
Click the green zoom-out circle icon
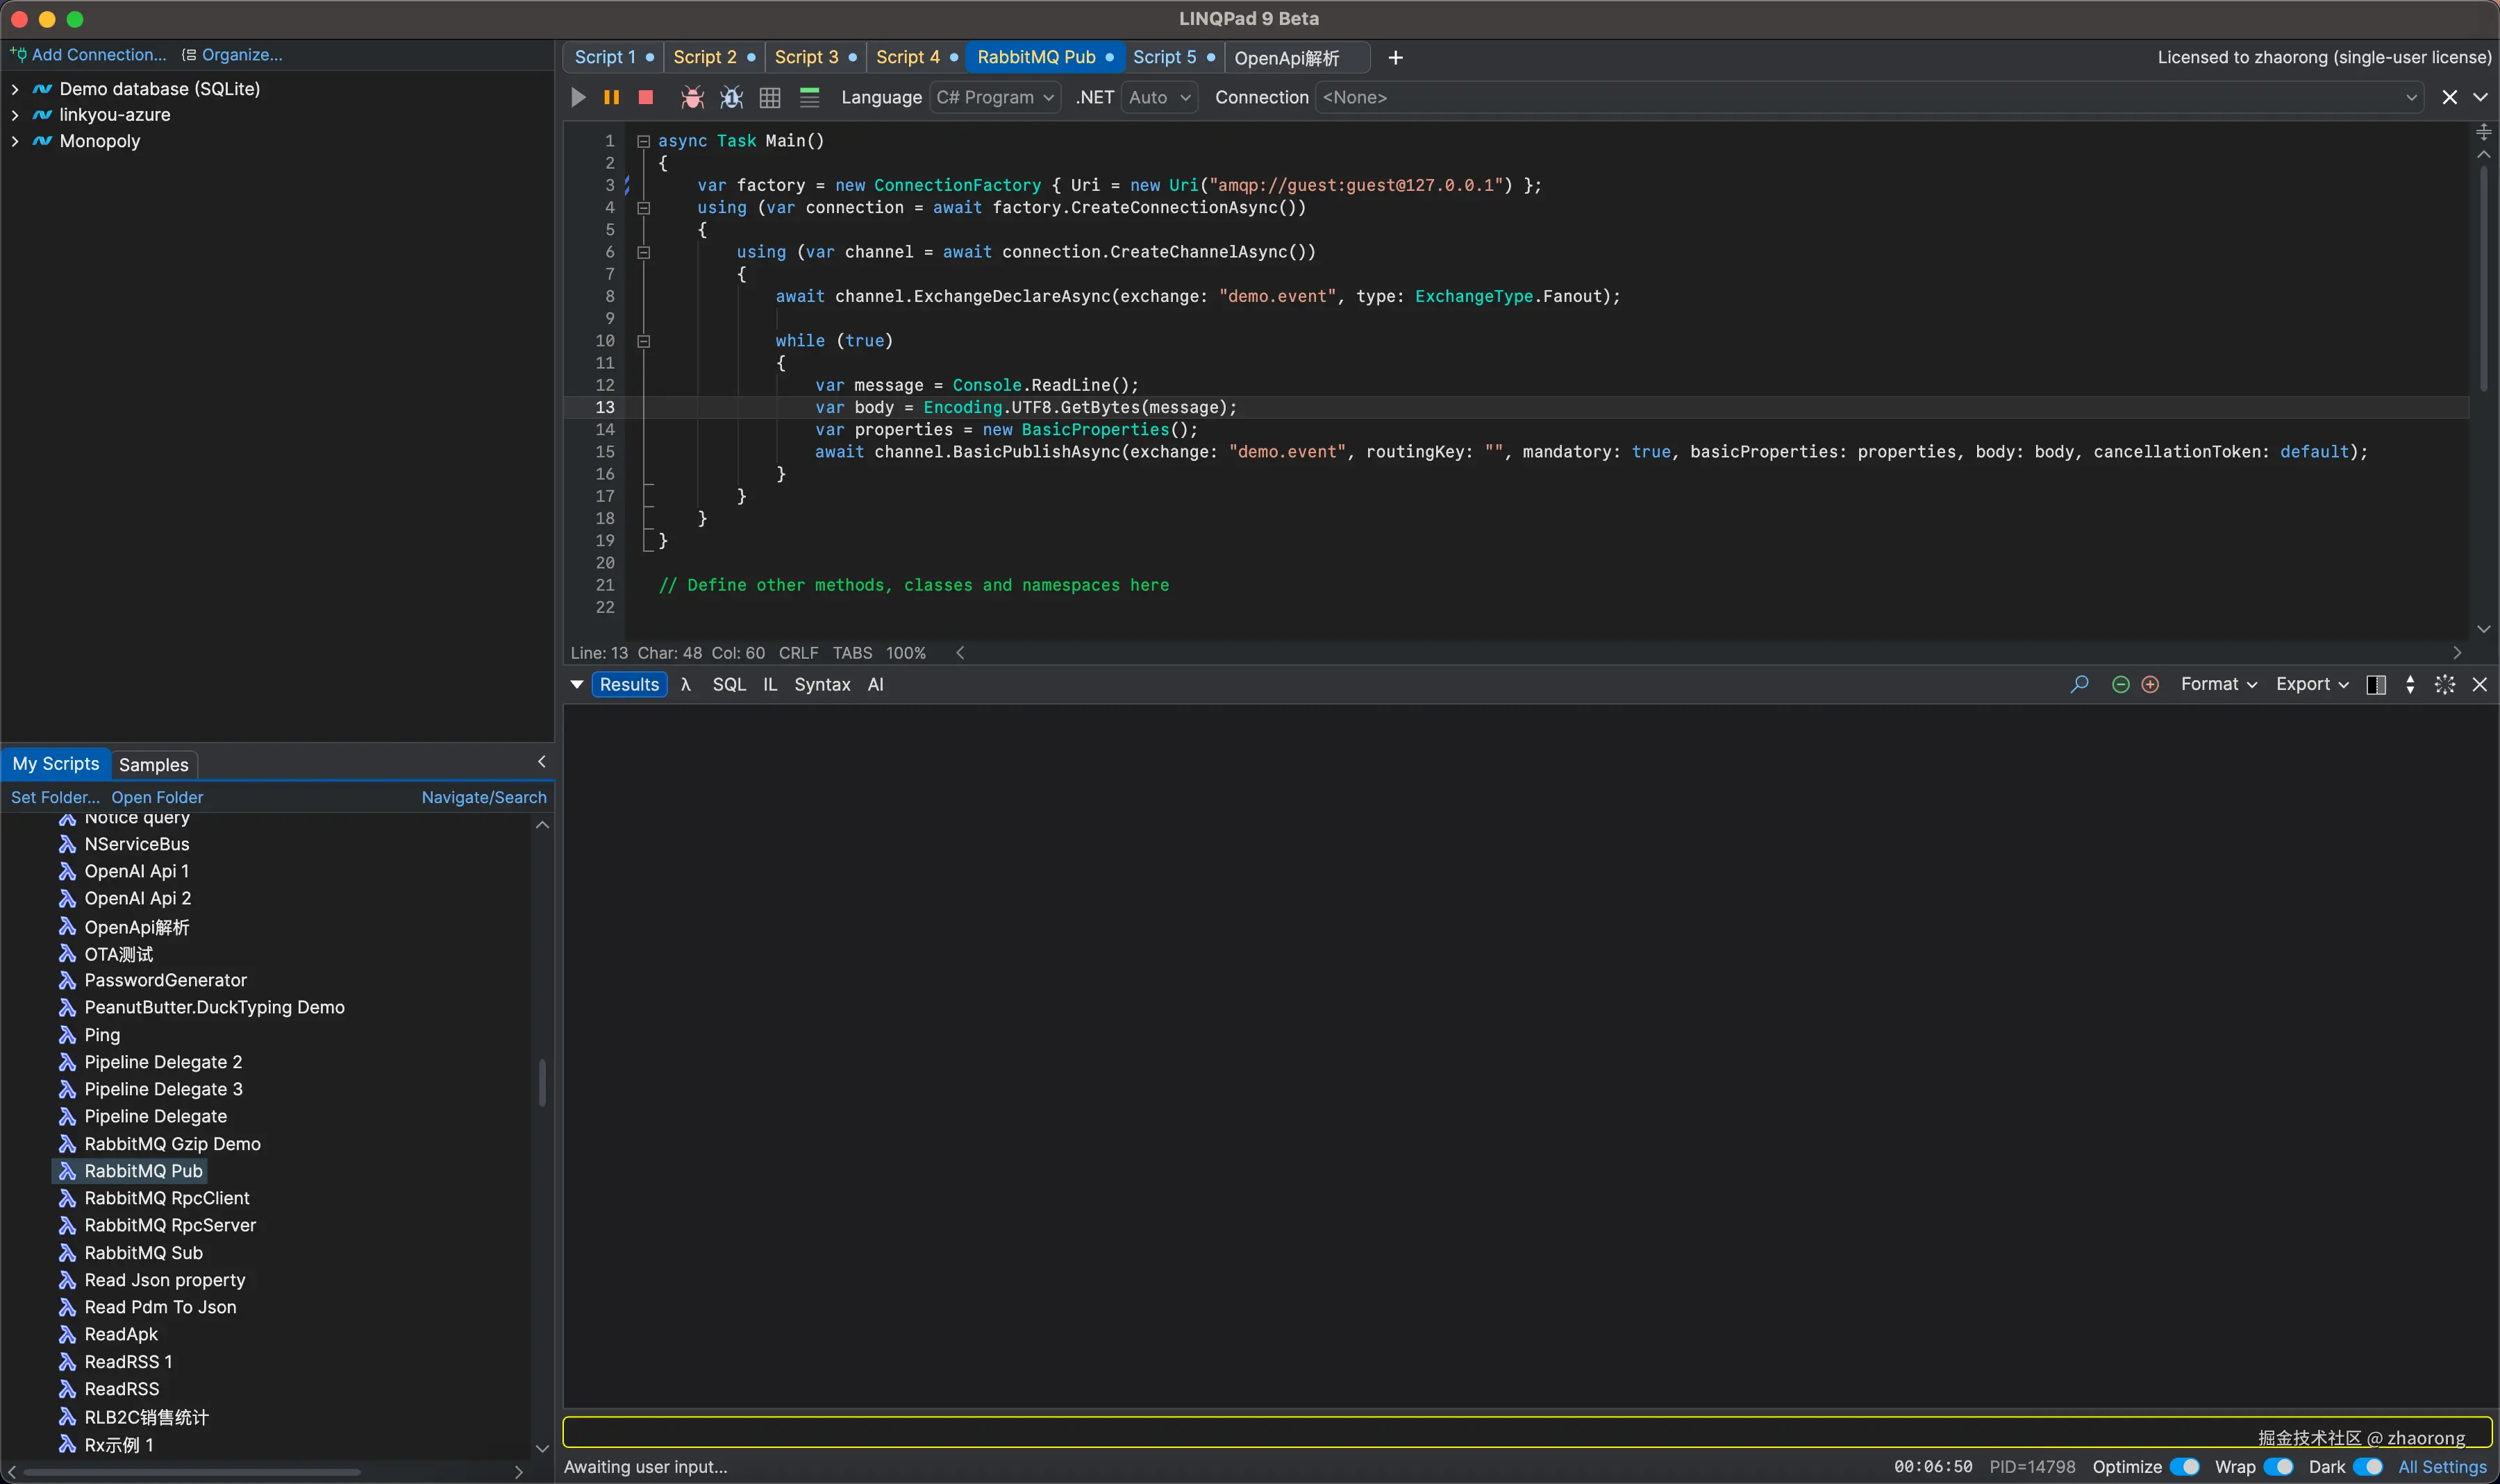(x=2120, y=684)
